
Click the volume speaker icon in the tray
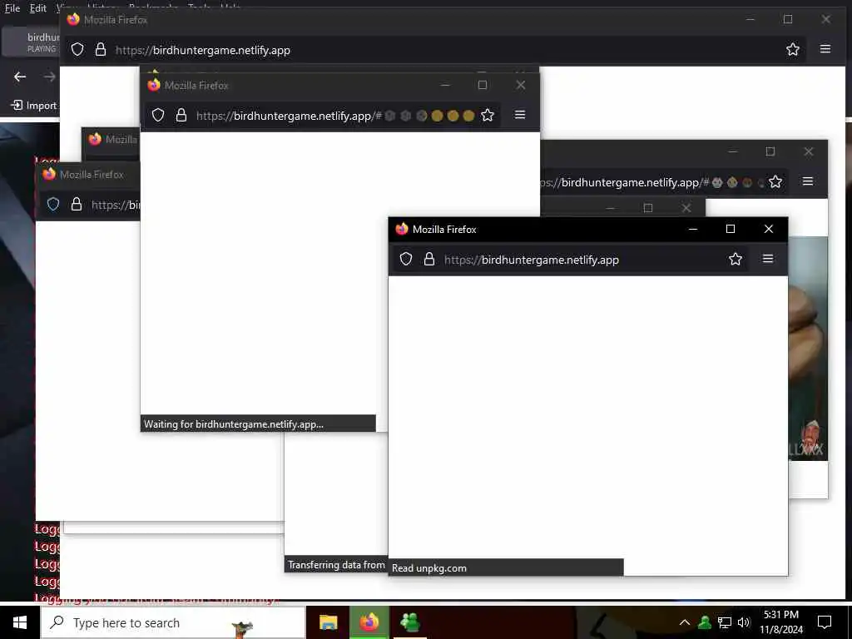744,622
